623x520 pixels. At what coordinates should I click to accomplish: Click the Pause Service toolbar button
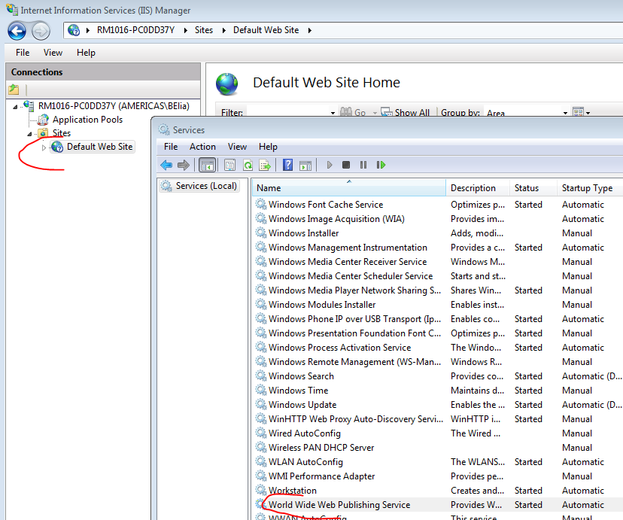tap(363, 165)
